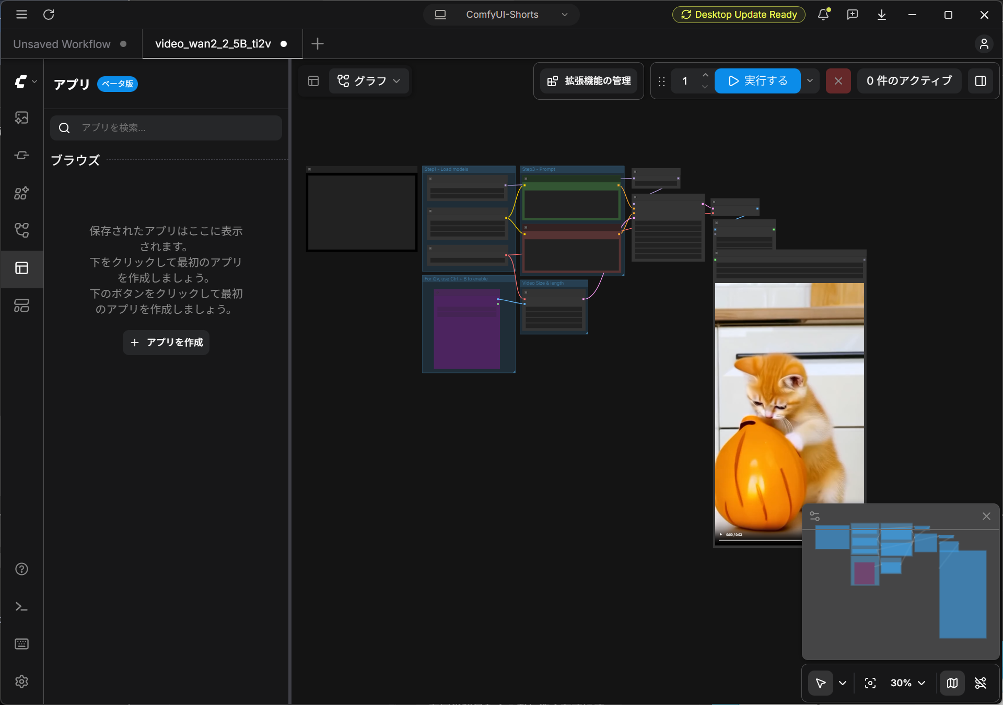
Task: Click the 0 件のアクティブ queue button
Action: point(909,81)
